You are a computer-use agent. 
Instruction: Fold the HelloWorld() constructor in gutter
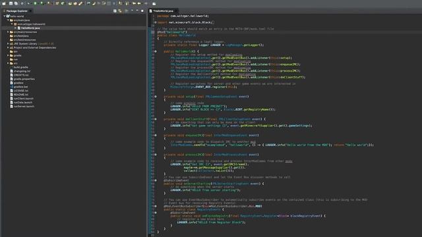coord(156,51)
